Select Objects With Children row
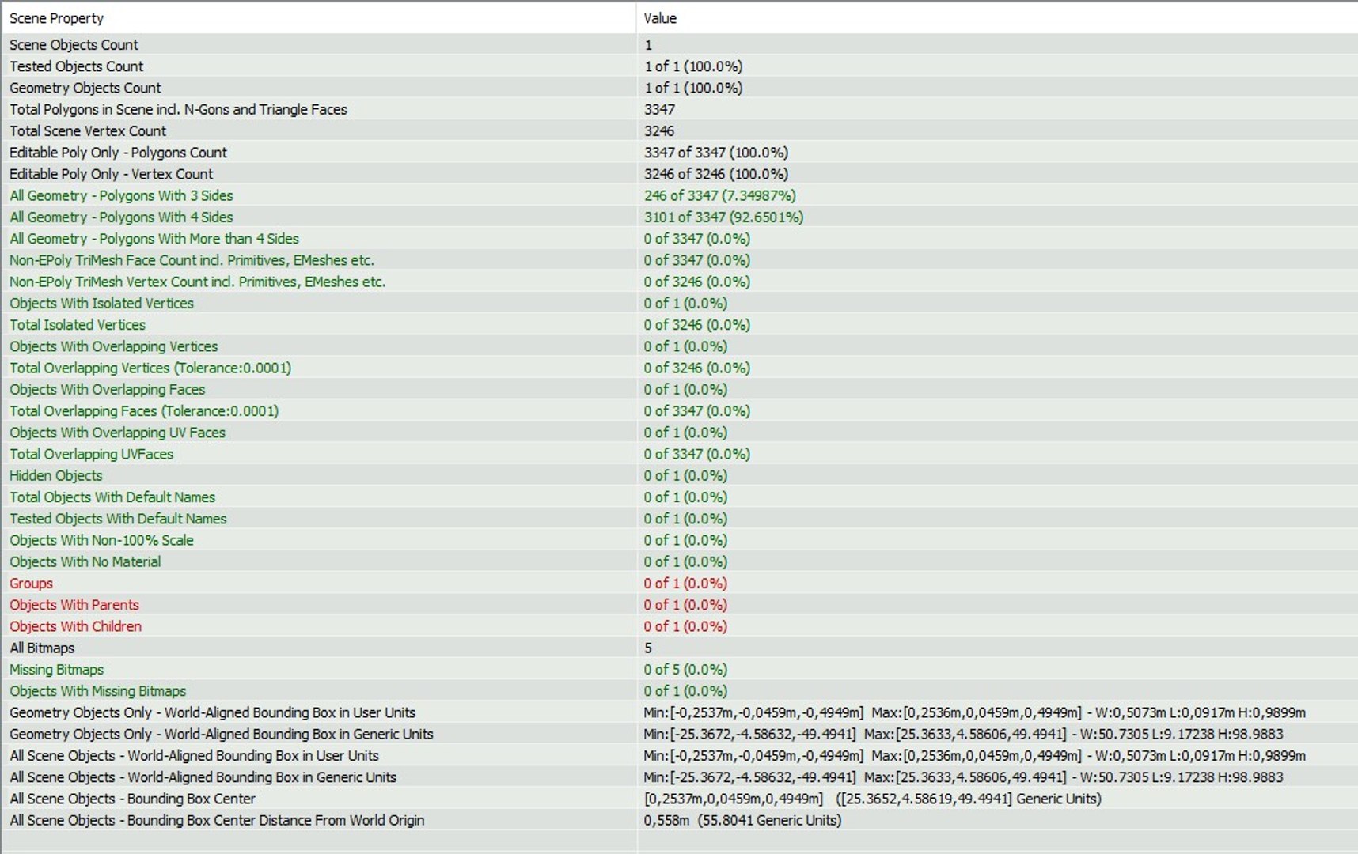 pyautogui.click(x=680, y=626)
